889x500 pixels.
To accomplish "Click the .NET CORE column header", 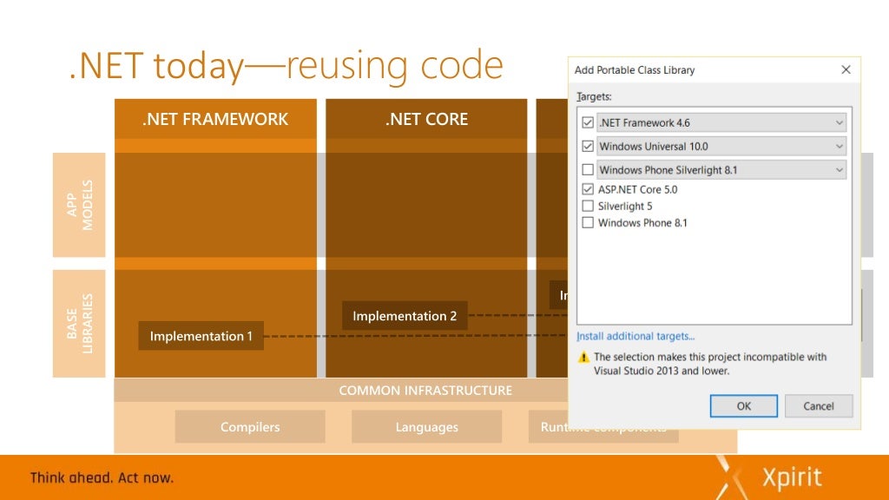I will (x=426, y=119).
